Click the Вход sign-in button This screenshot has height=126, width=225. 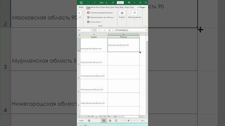(120, 2)
